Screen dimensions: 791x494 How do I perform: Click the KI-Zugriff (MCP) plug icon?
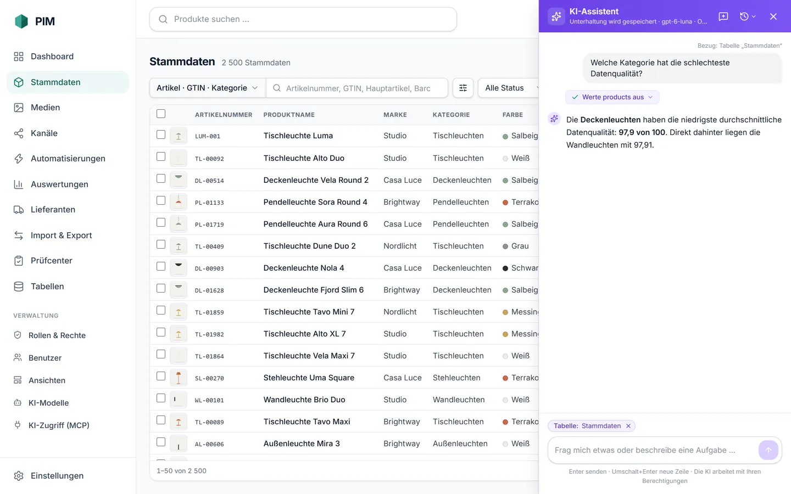[x=18, y=425]
